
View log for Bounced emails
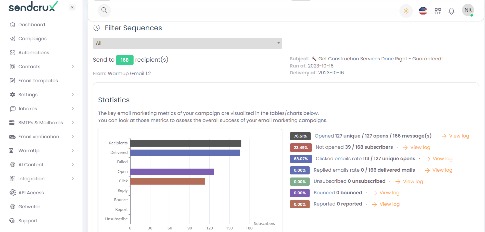[389, 193]
